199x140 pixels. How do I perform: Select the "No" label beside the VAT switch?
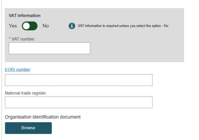pyautogui.click(x=46, y=26)
